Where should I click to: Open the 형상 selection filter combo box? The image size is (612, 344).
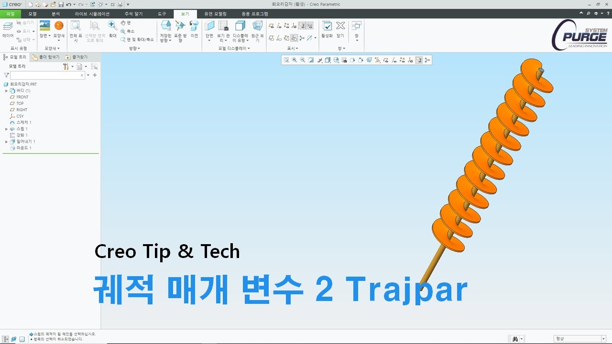580,339
